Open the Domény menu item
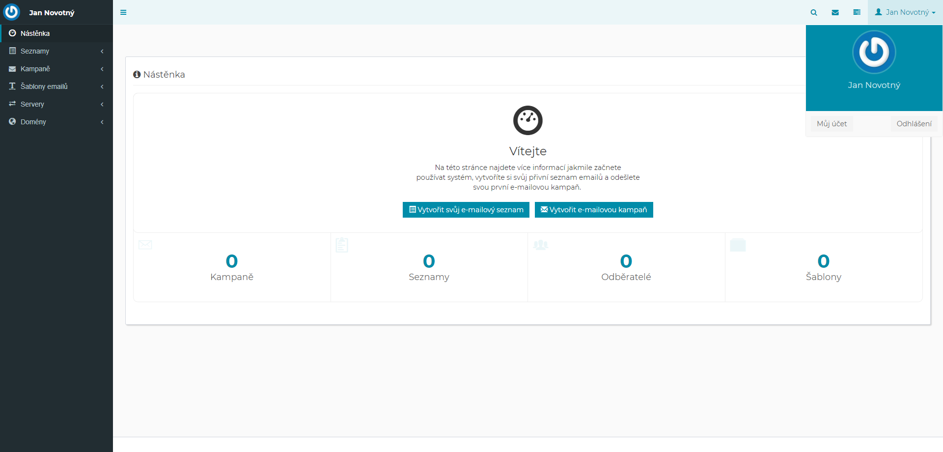 56,122
